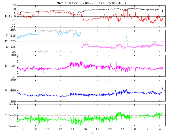
Task: Click hour '14' on the UT axis
Action: pos(73,129)
